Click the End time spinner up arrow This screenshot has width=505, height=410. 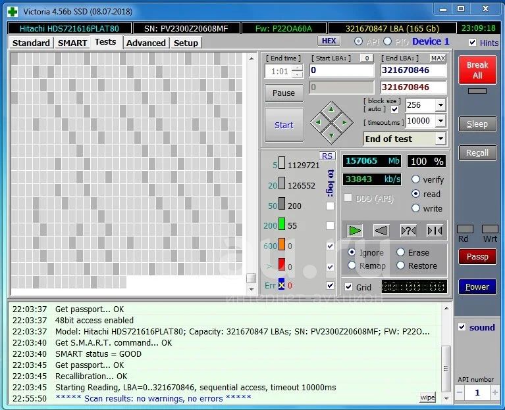coord(298,68)
